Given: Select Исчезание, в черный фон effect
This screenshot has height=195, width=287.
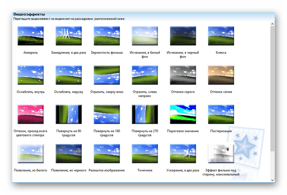Looking at the screenshot, I should (x=183, y=36).
